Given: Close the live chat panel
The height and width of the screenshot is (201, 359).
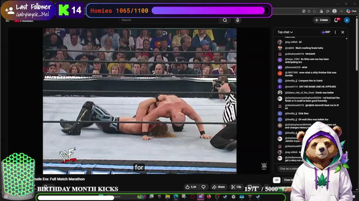Looking at the screenshot, I should tap(343, 32).
